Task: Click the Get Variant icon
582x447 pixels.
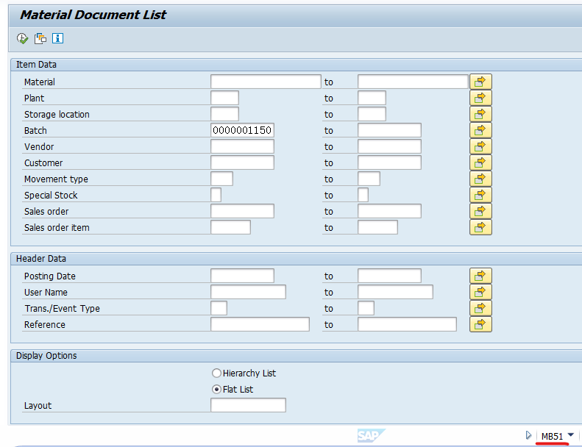Action: 40,38
